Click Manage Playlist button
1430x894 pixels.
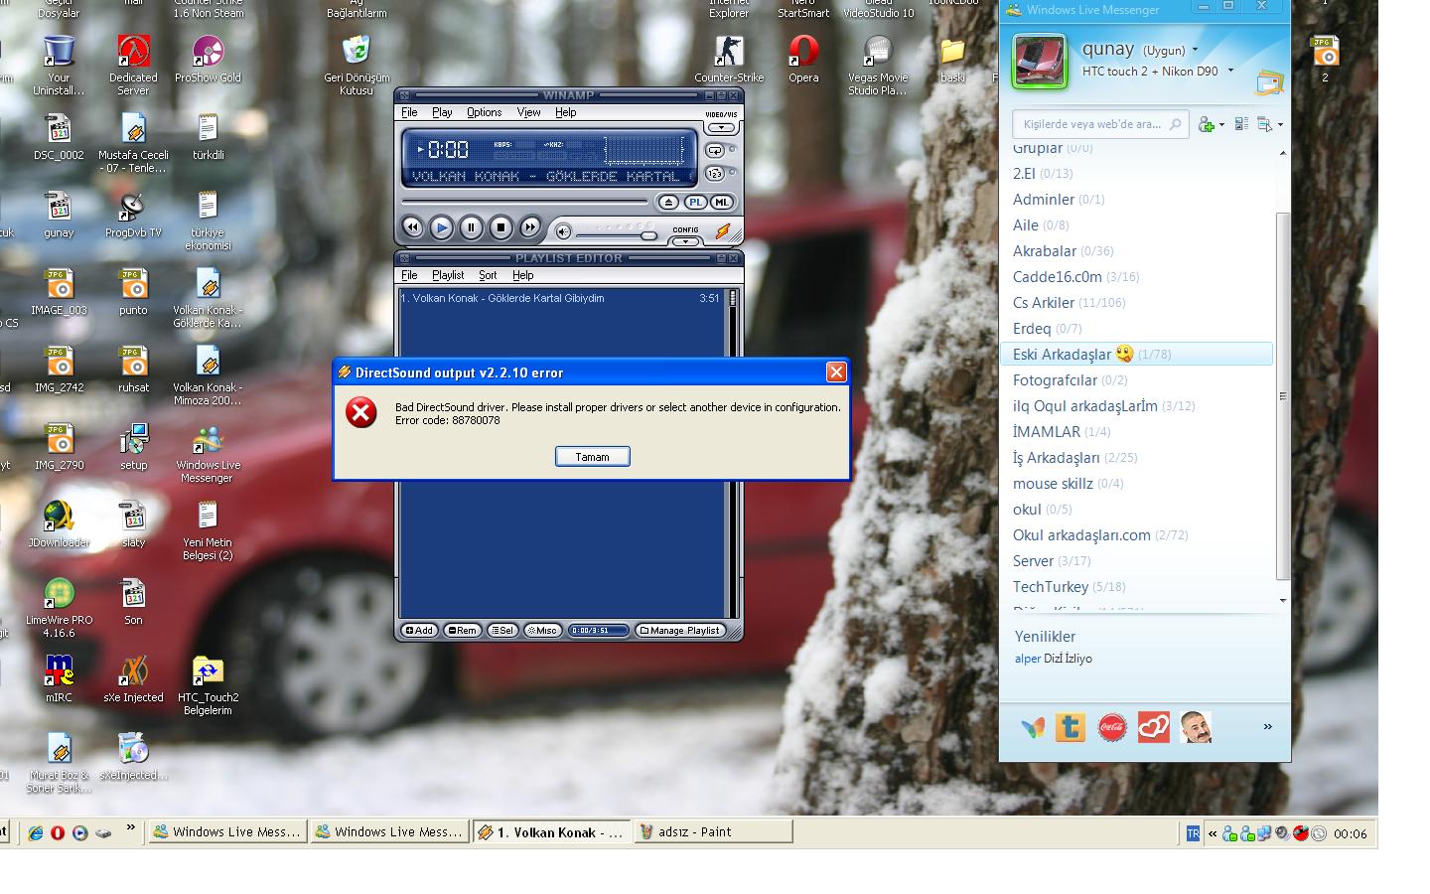pyautogui.click(x=680, y=630)
